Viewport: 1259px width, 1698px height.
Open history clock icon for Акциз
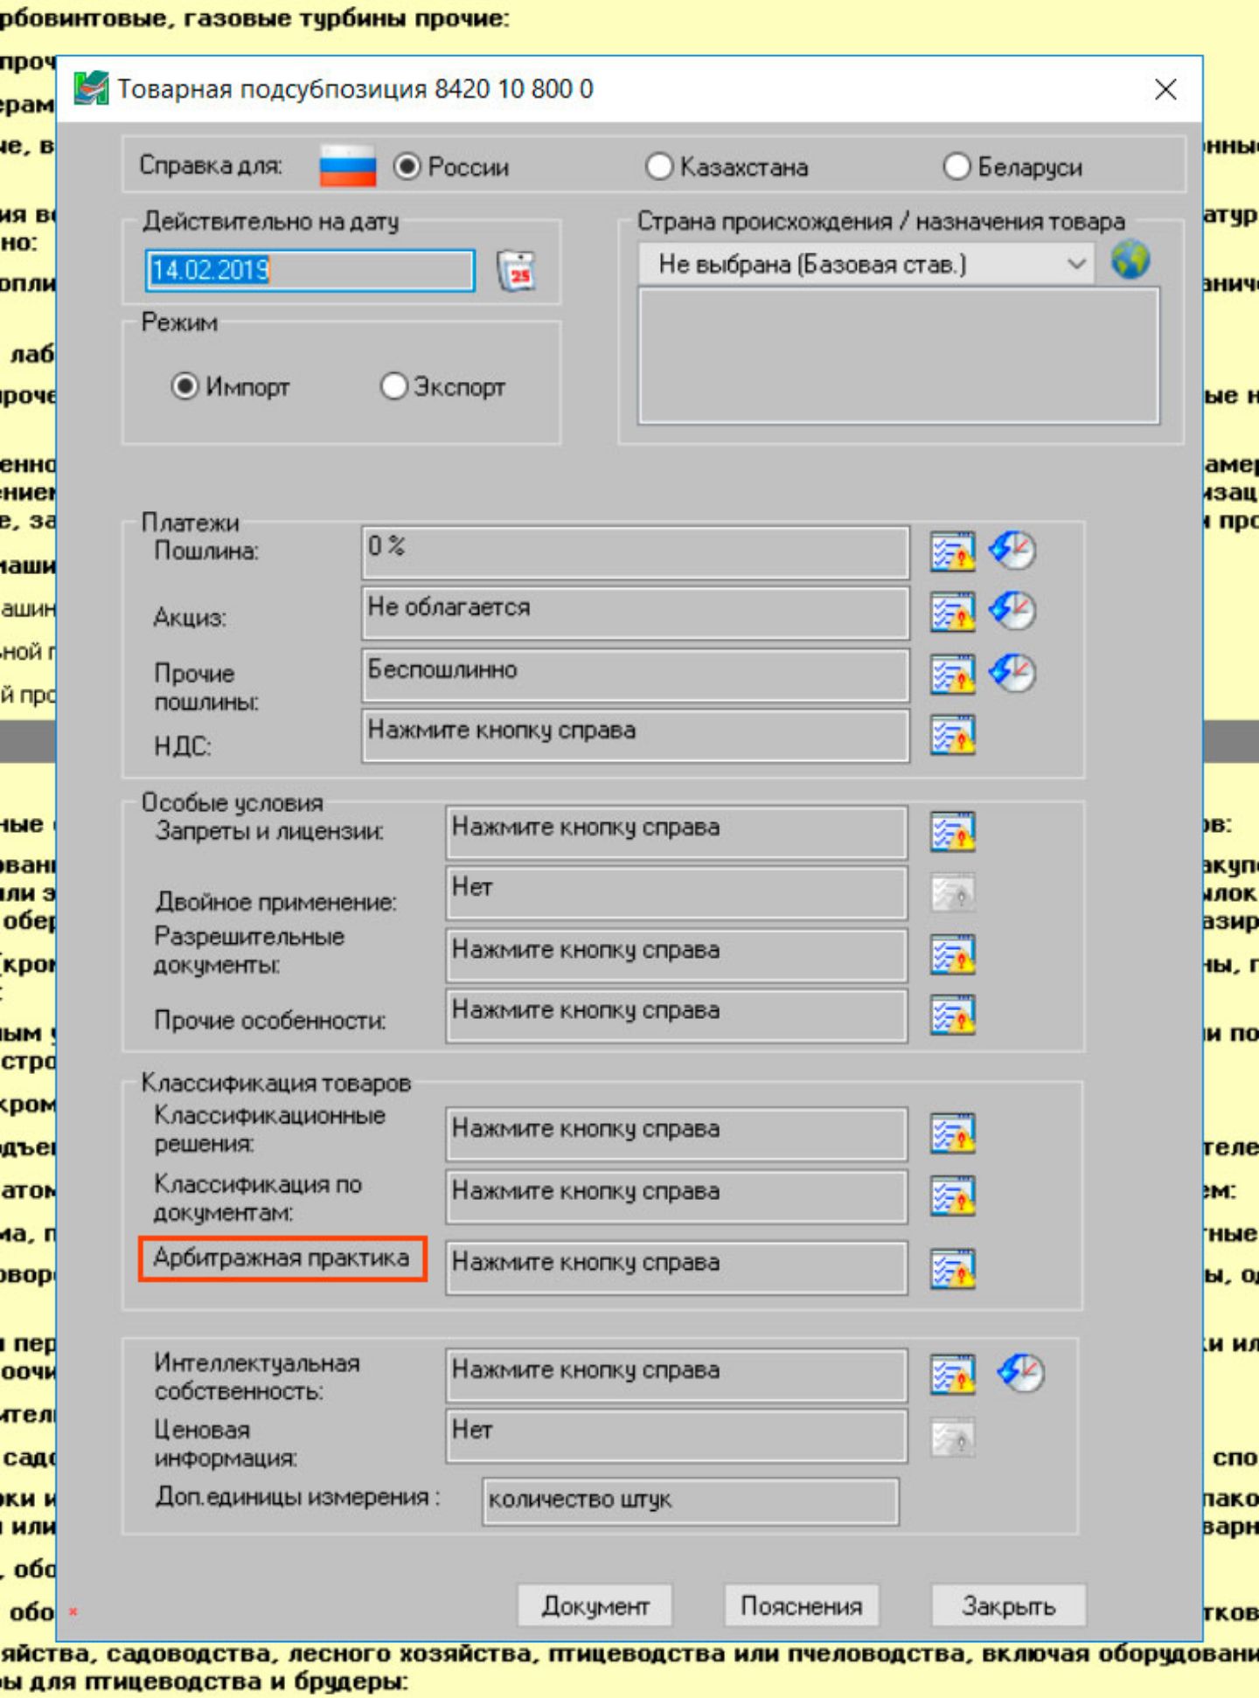[1012, 611]
